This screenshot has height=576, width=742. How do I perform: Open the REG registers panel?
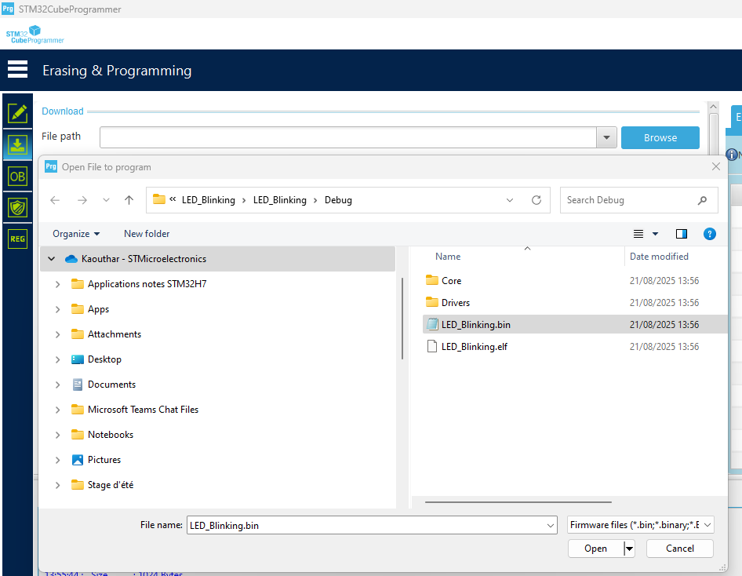click(x=17, y=239)
